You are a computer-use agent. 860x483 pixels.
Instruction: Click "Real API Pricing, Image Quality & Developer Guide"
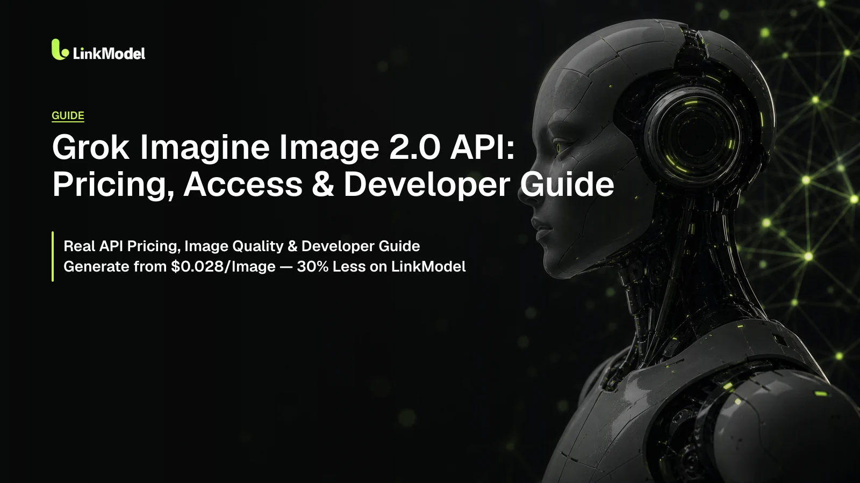click(241, 246)
